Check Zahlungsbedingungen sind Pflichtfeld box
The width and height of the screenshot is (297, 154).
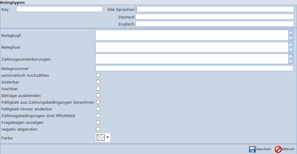[98, 116]
